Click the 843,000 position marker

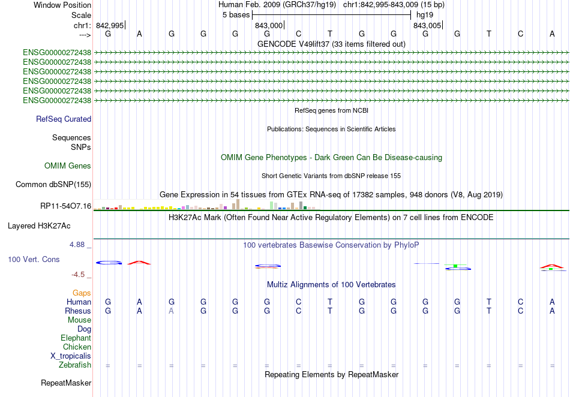pyautogui.click(x=269, y=25)
